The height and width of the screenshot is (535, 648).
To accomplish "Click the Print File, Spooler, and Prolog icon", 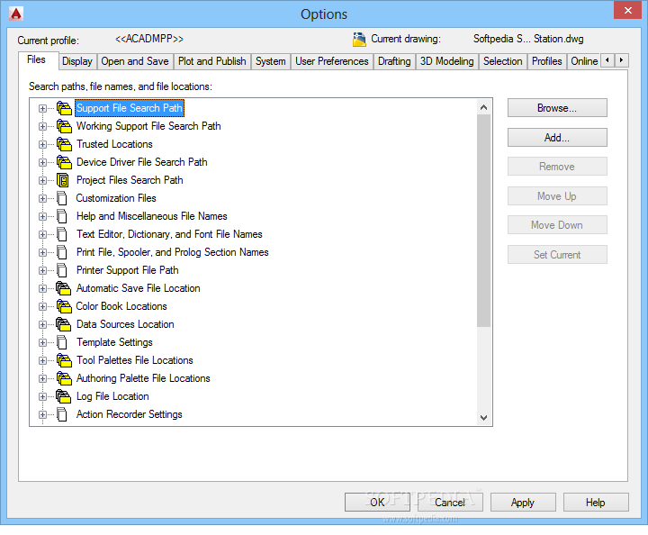I will point(62,252).
